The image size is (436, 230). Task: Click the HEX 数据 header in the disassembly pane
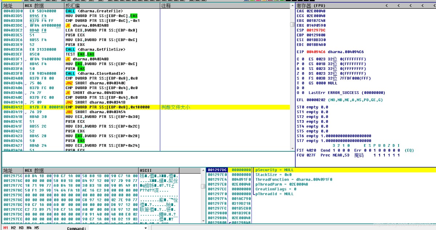[44, 6]
